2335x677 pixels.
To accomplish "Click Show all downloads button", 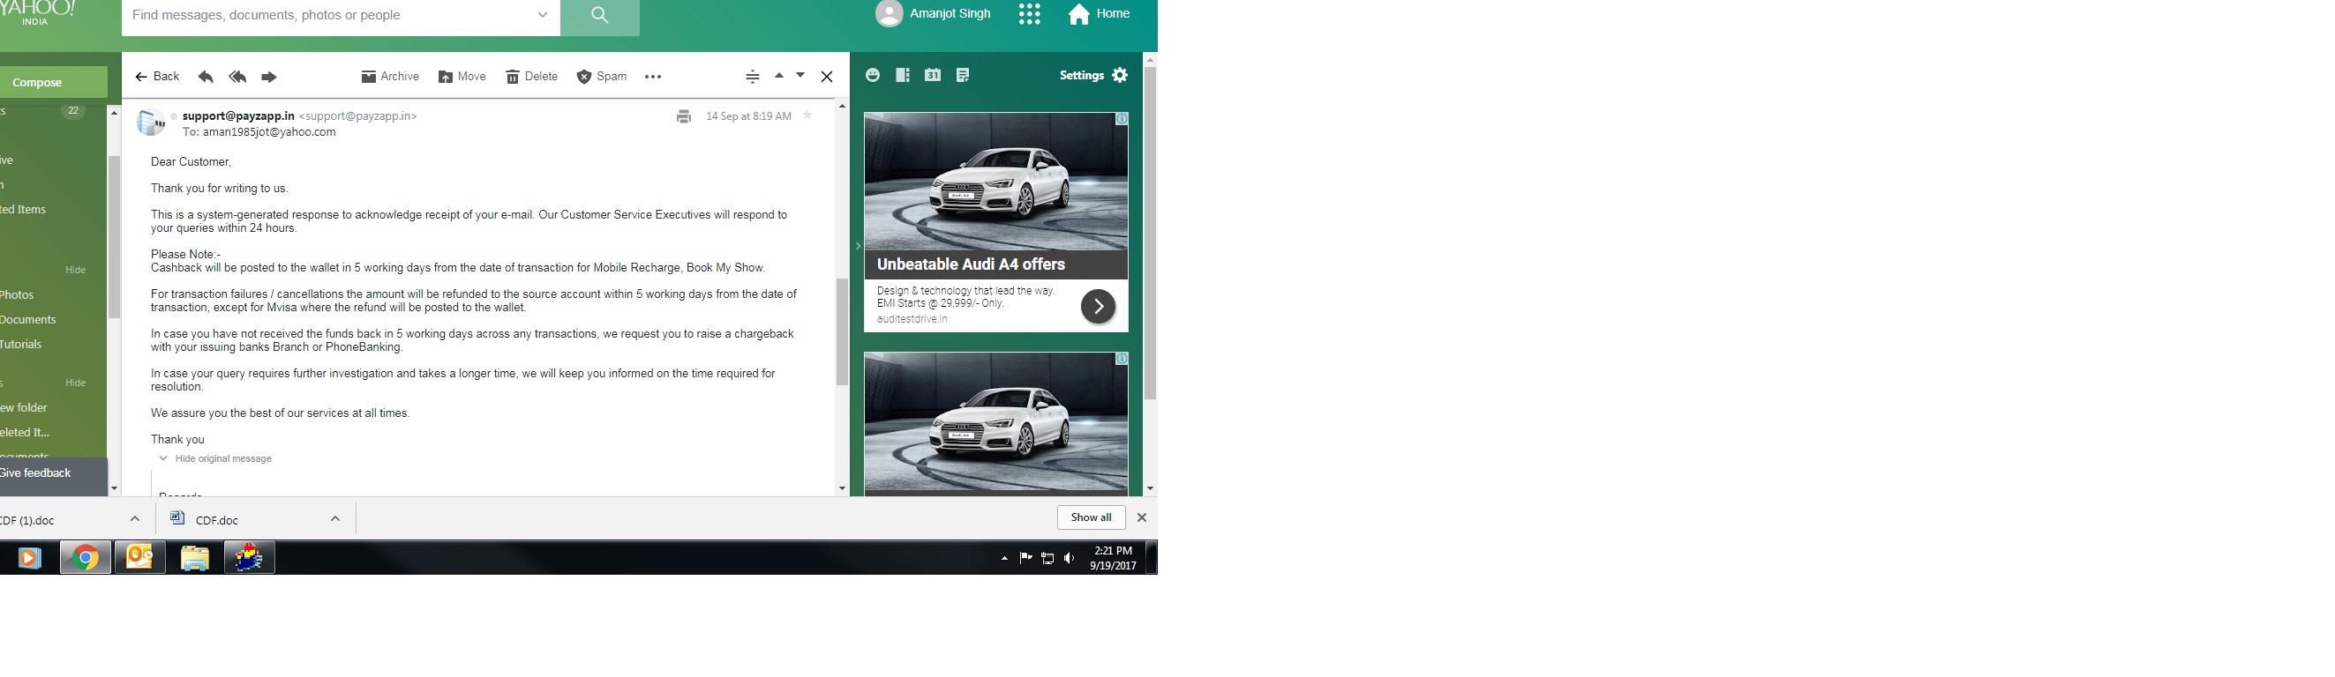I will (x=1091, y=517).
